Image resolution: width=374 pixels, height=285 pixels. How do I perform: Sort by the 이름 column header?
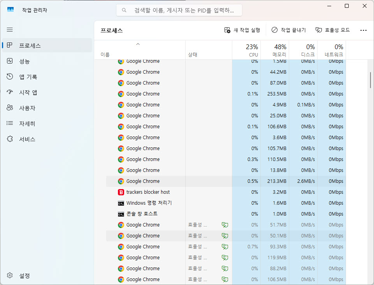click(x=140, y=50)
